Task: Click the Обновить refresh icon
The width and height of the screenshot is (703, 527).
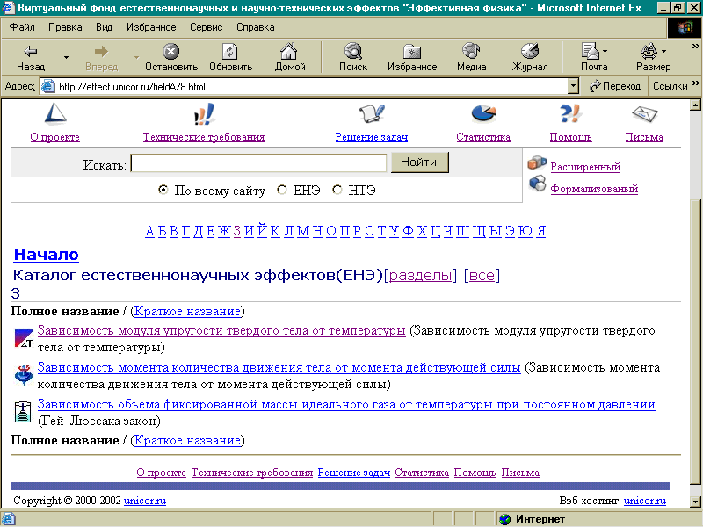Action: coord(230,52)
